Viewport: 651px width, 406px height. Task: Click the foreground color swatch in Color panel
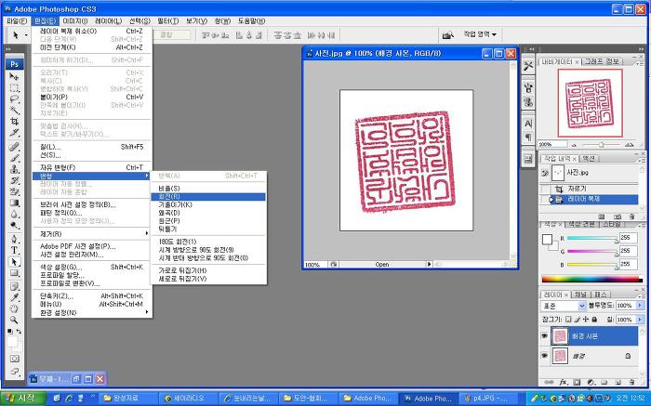(547, 240)
